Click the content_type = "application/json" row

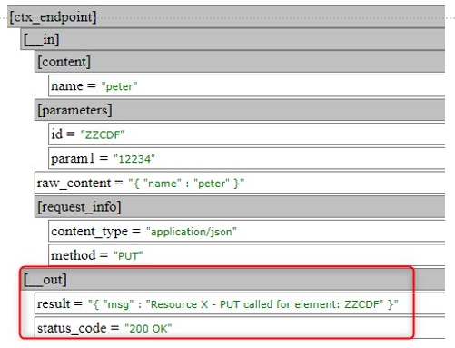coord(246,231)
